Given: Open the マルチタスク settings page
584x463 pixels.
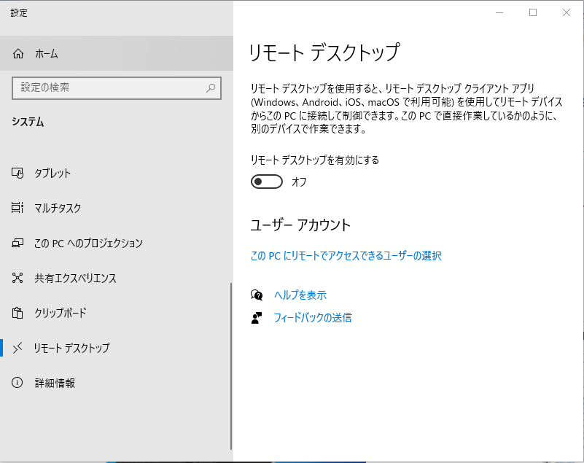Looking at the screenshot, I should tap(115, 208).
